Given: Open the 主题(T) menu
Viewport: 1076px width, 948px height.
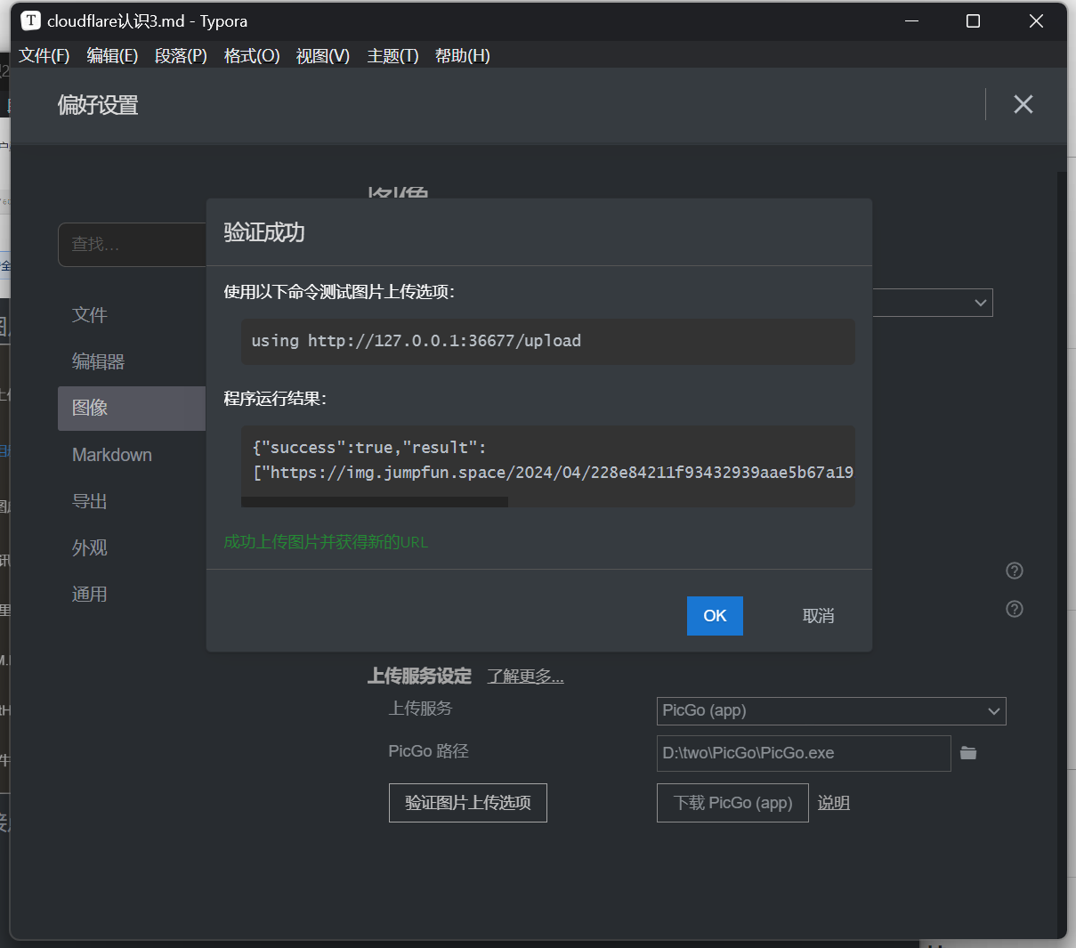Looking at the screenshot, I should [392, 55].
